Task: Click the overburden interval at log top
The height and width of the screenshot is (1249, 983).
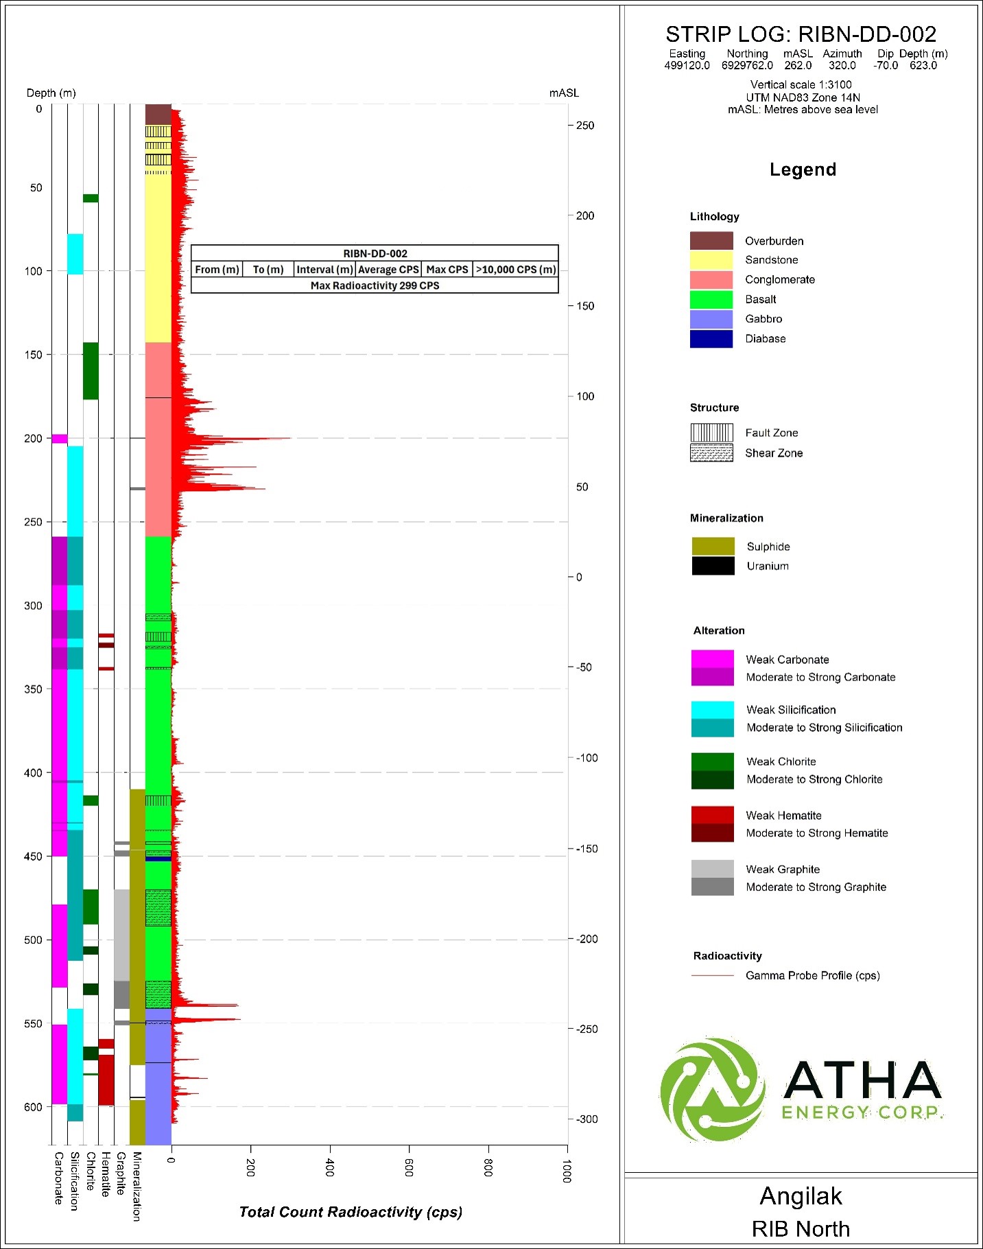Action: [x=158, y=114]
